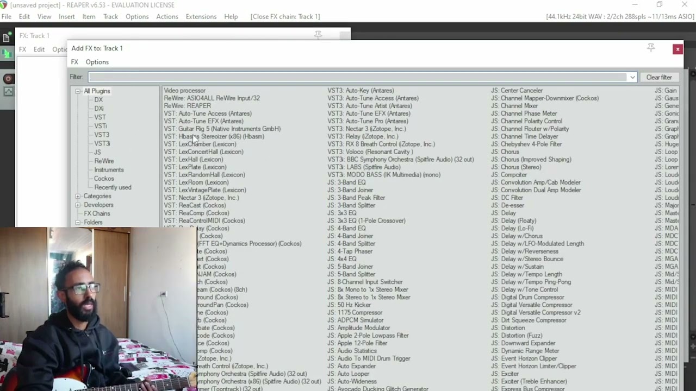Expand the Developers tree node

[x=78, y=205]
